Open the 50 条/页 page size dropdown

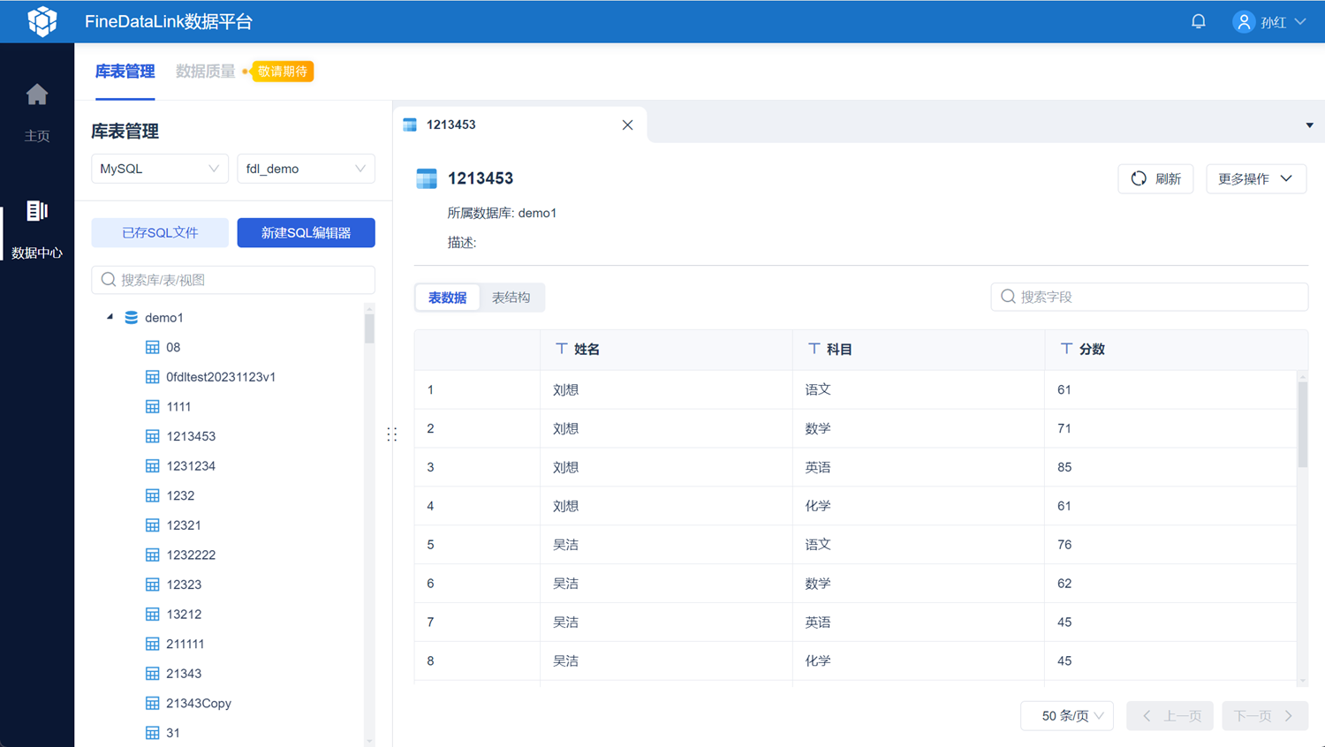(1067, 716)
